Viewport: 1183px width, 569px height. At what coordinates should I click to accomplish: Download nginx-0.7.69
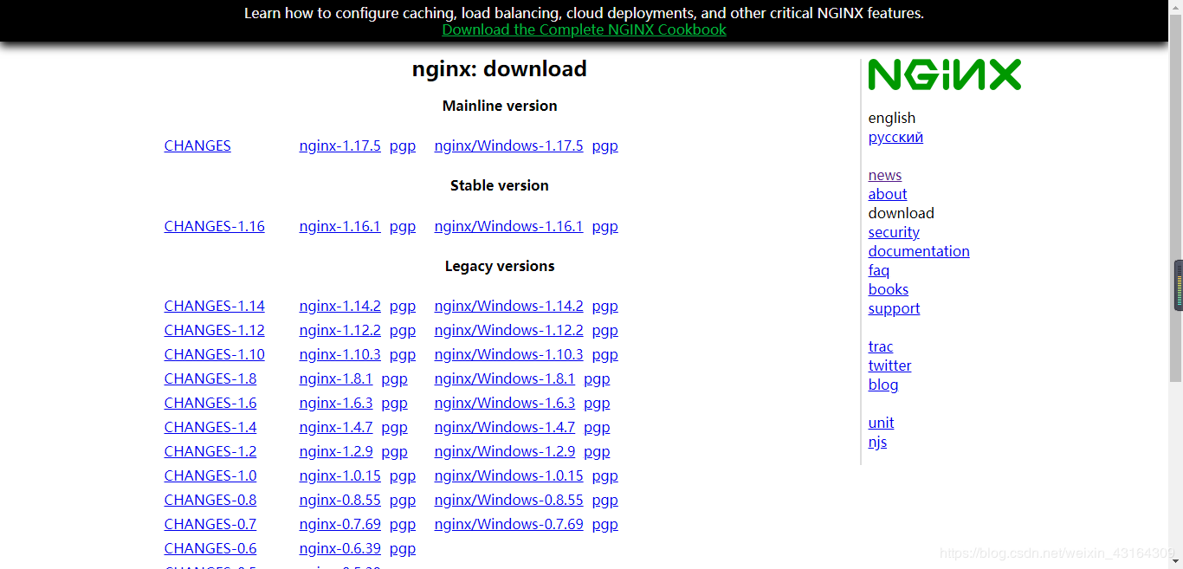pyautogui.click(x=339, y=524)
